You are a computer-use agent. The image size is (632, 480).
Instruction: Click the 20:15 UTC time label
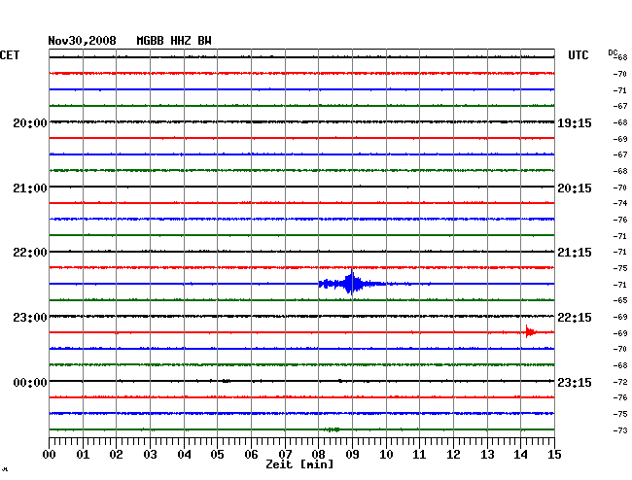click(x=575, y=189)
